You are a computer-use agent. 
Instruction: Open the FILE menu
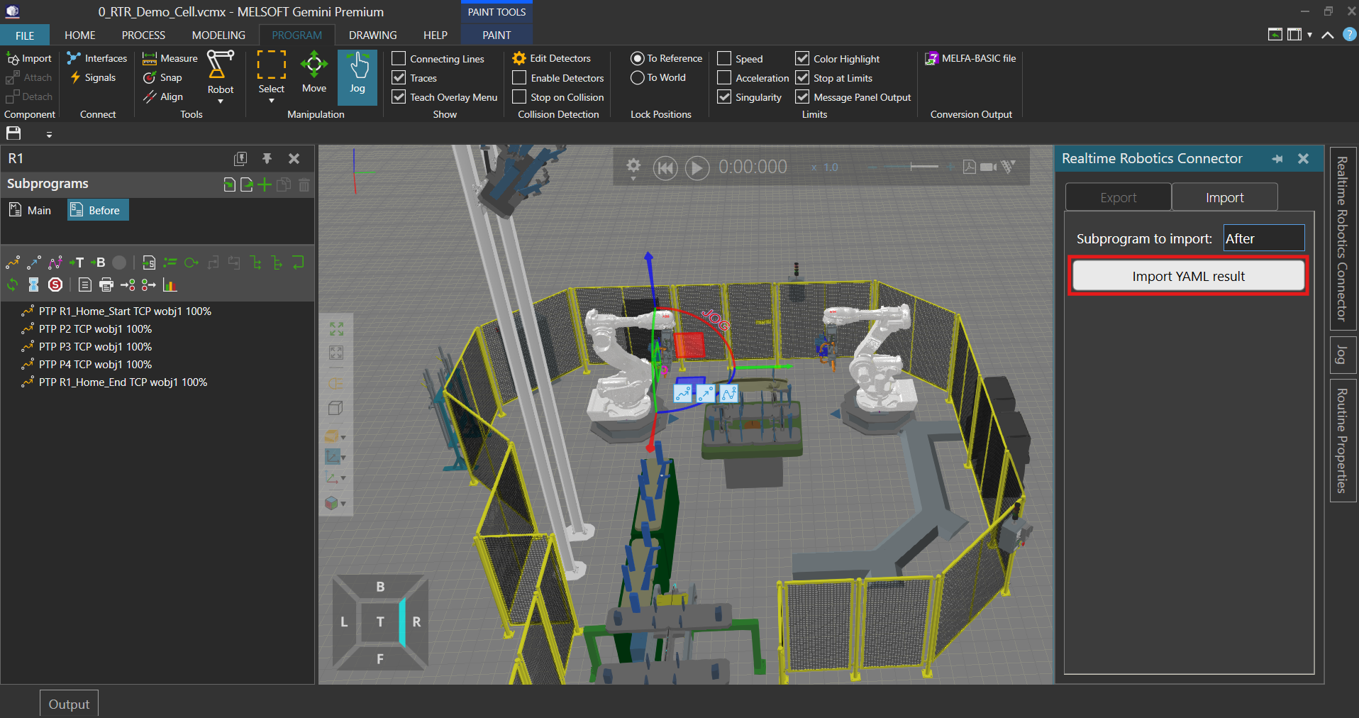click(x=25, y=35)
